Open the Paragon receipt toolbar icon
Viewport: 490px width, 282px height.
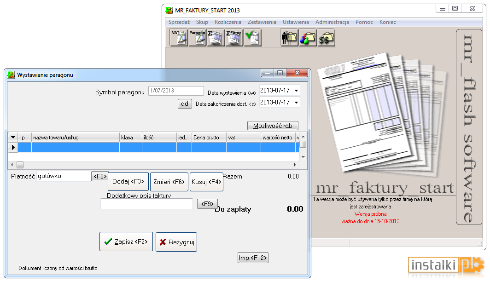197,37
